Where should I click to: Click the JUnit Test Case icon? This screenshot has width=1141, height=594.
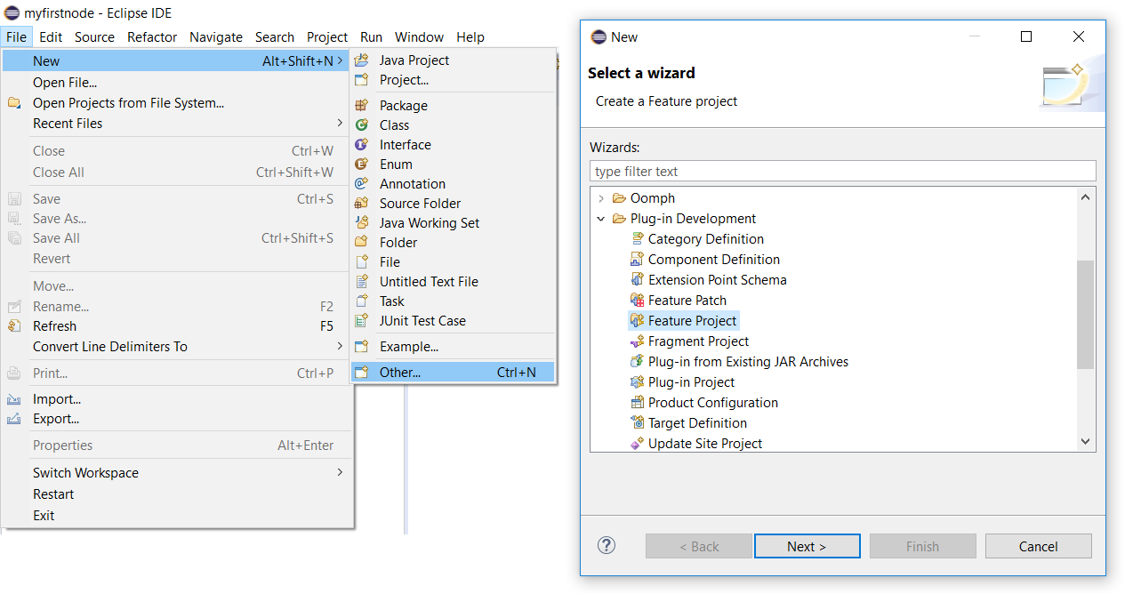tap(362, 321)
